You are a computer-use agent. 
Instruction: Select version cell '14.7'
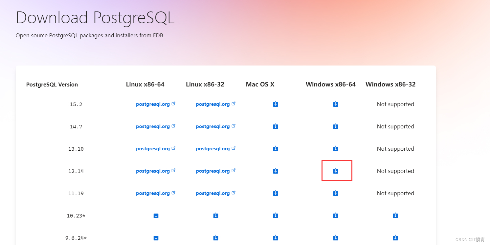[x=76, y=127]
